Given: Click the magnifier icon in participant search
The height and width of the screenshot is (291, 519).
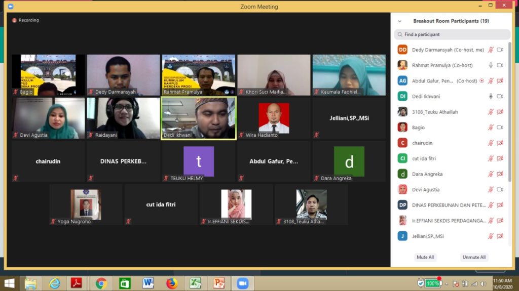Looking at the screenshot, I should [x=399, y=34].
